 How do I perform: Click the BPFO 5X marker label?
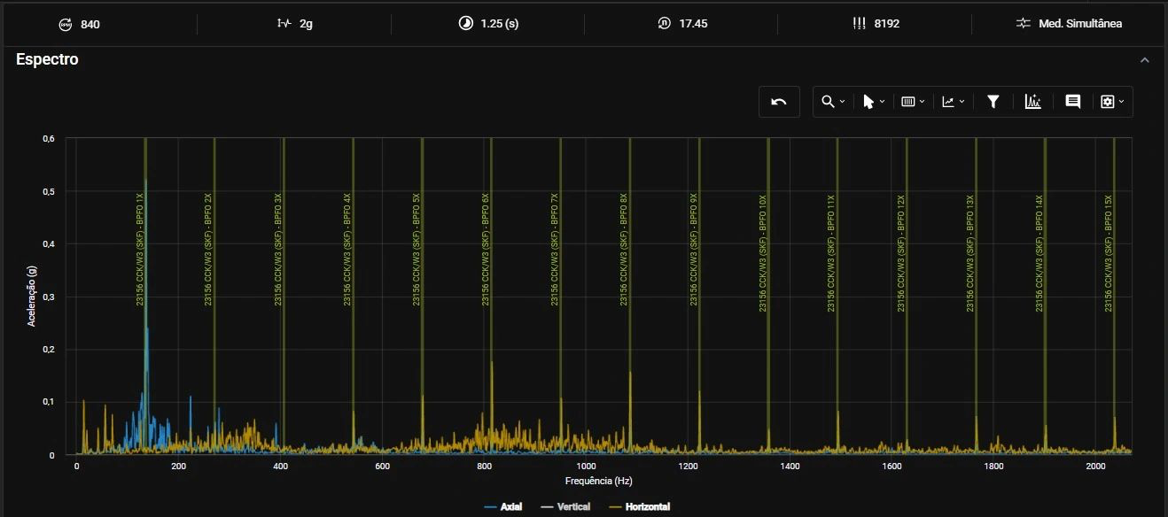(417, 250)
